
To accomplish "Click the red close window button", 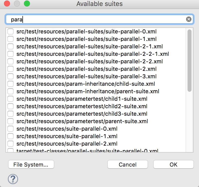I will pos(7,4).
